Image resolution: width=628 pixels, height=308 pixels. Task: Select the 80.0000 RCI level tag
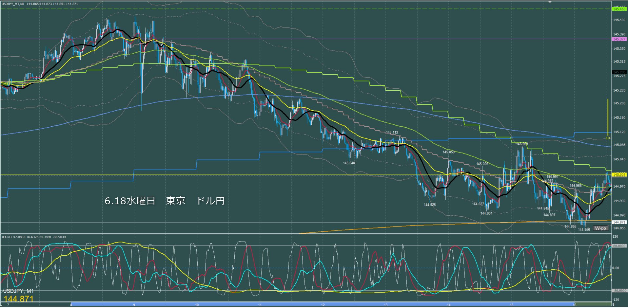(x=619, y=246)
